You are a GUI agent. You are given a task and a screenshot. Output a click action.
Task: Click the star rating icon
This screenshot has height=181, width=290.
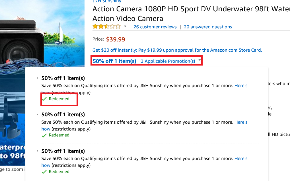tap(106, 27)
